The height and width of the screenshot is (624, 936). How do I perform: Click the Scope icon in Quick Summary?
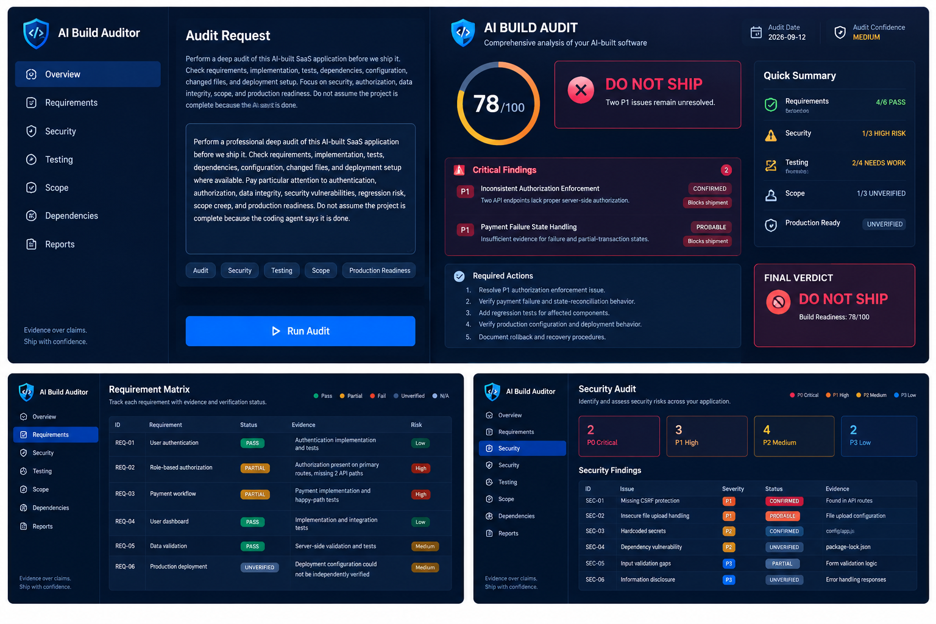pos(771,195)
